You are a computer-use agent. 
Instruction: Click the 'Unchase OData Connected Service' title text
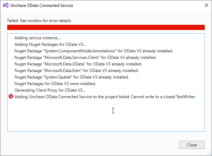point(42,6)
